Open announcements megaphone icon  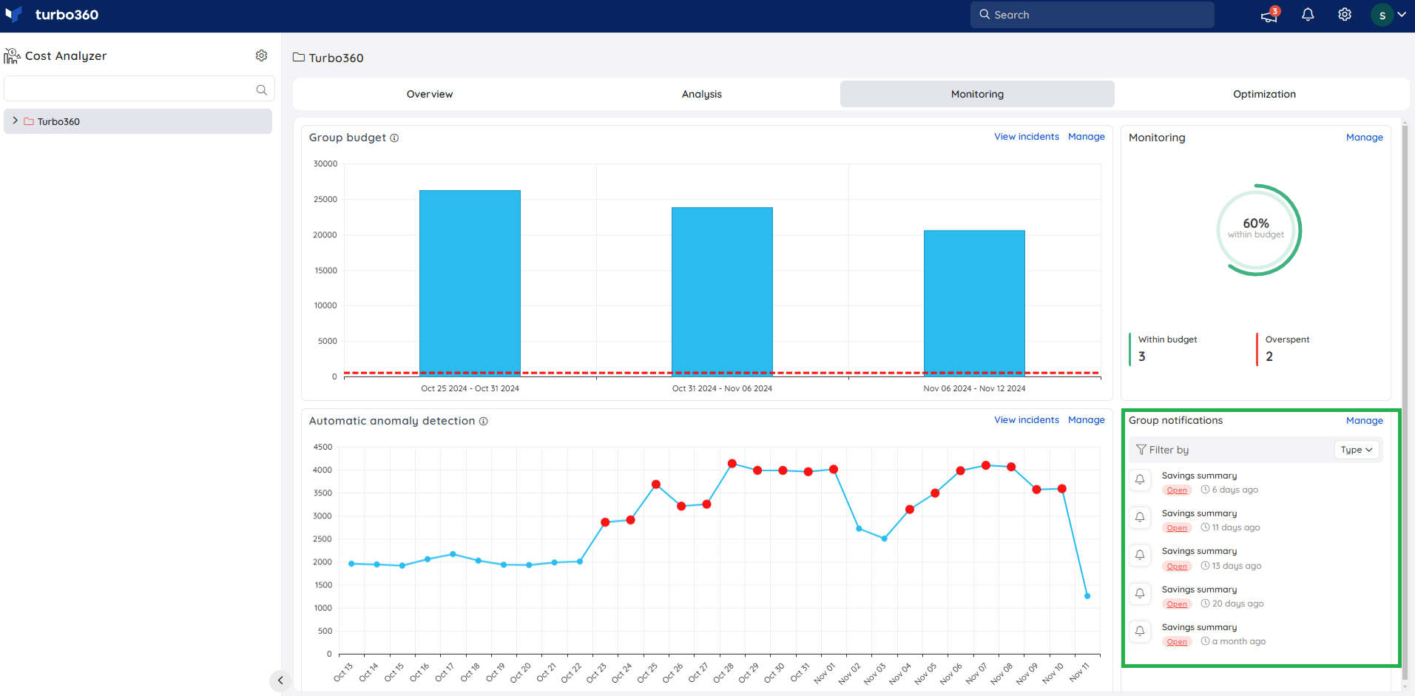coord(1269,15)
